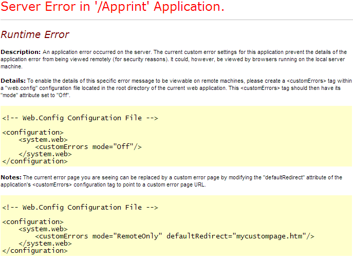353x260 pixels.
Task: Click the first 'Web.Config Configuration File' comment line
Action: coord(80,118)
